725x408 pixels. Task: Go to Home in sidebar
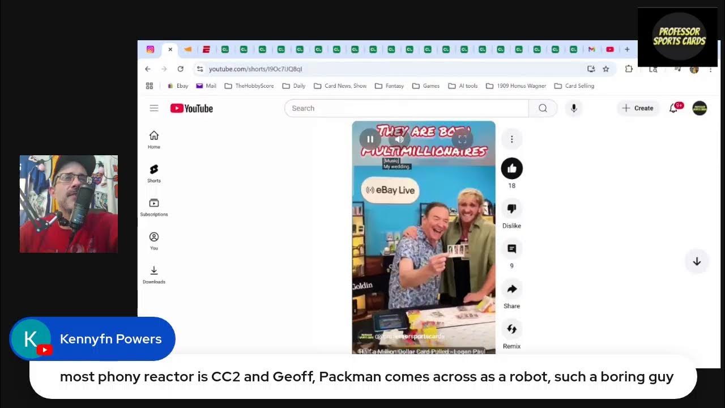[x=154, y=139]
